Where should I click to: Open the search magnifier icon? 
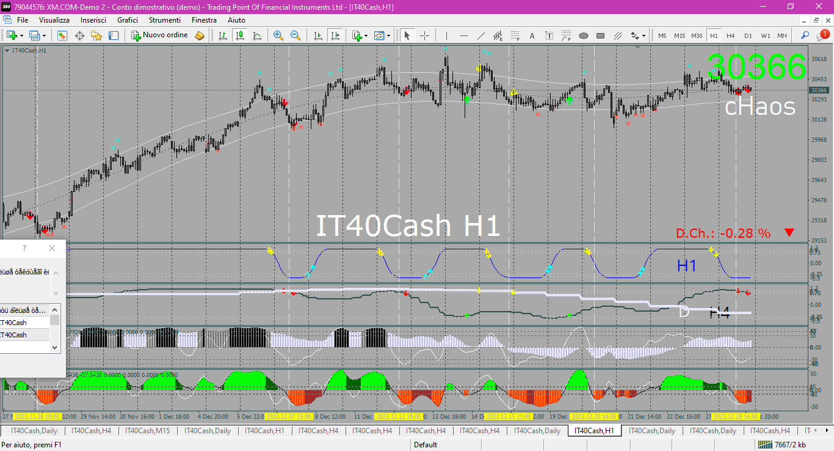805,35
